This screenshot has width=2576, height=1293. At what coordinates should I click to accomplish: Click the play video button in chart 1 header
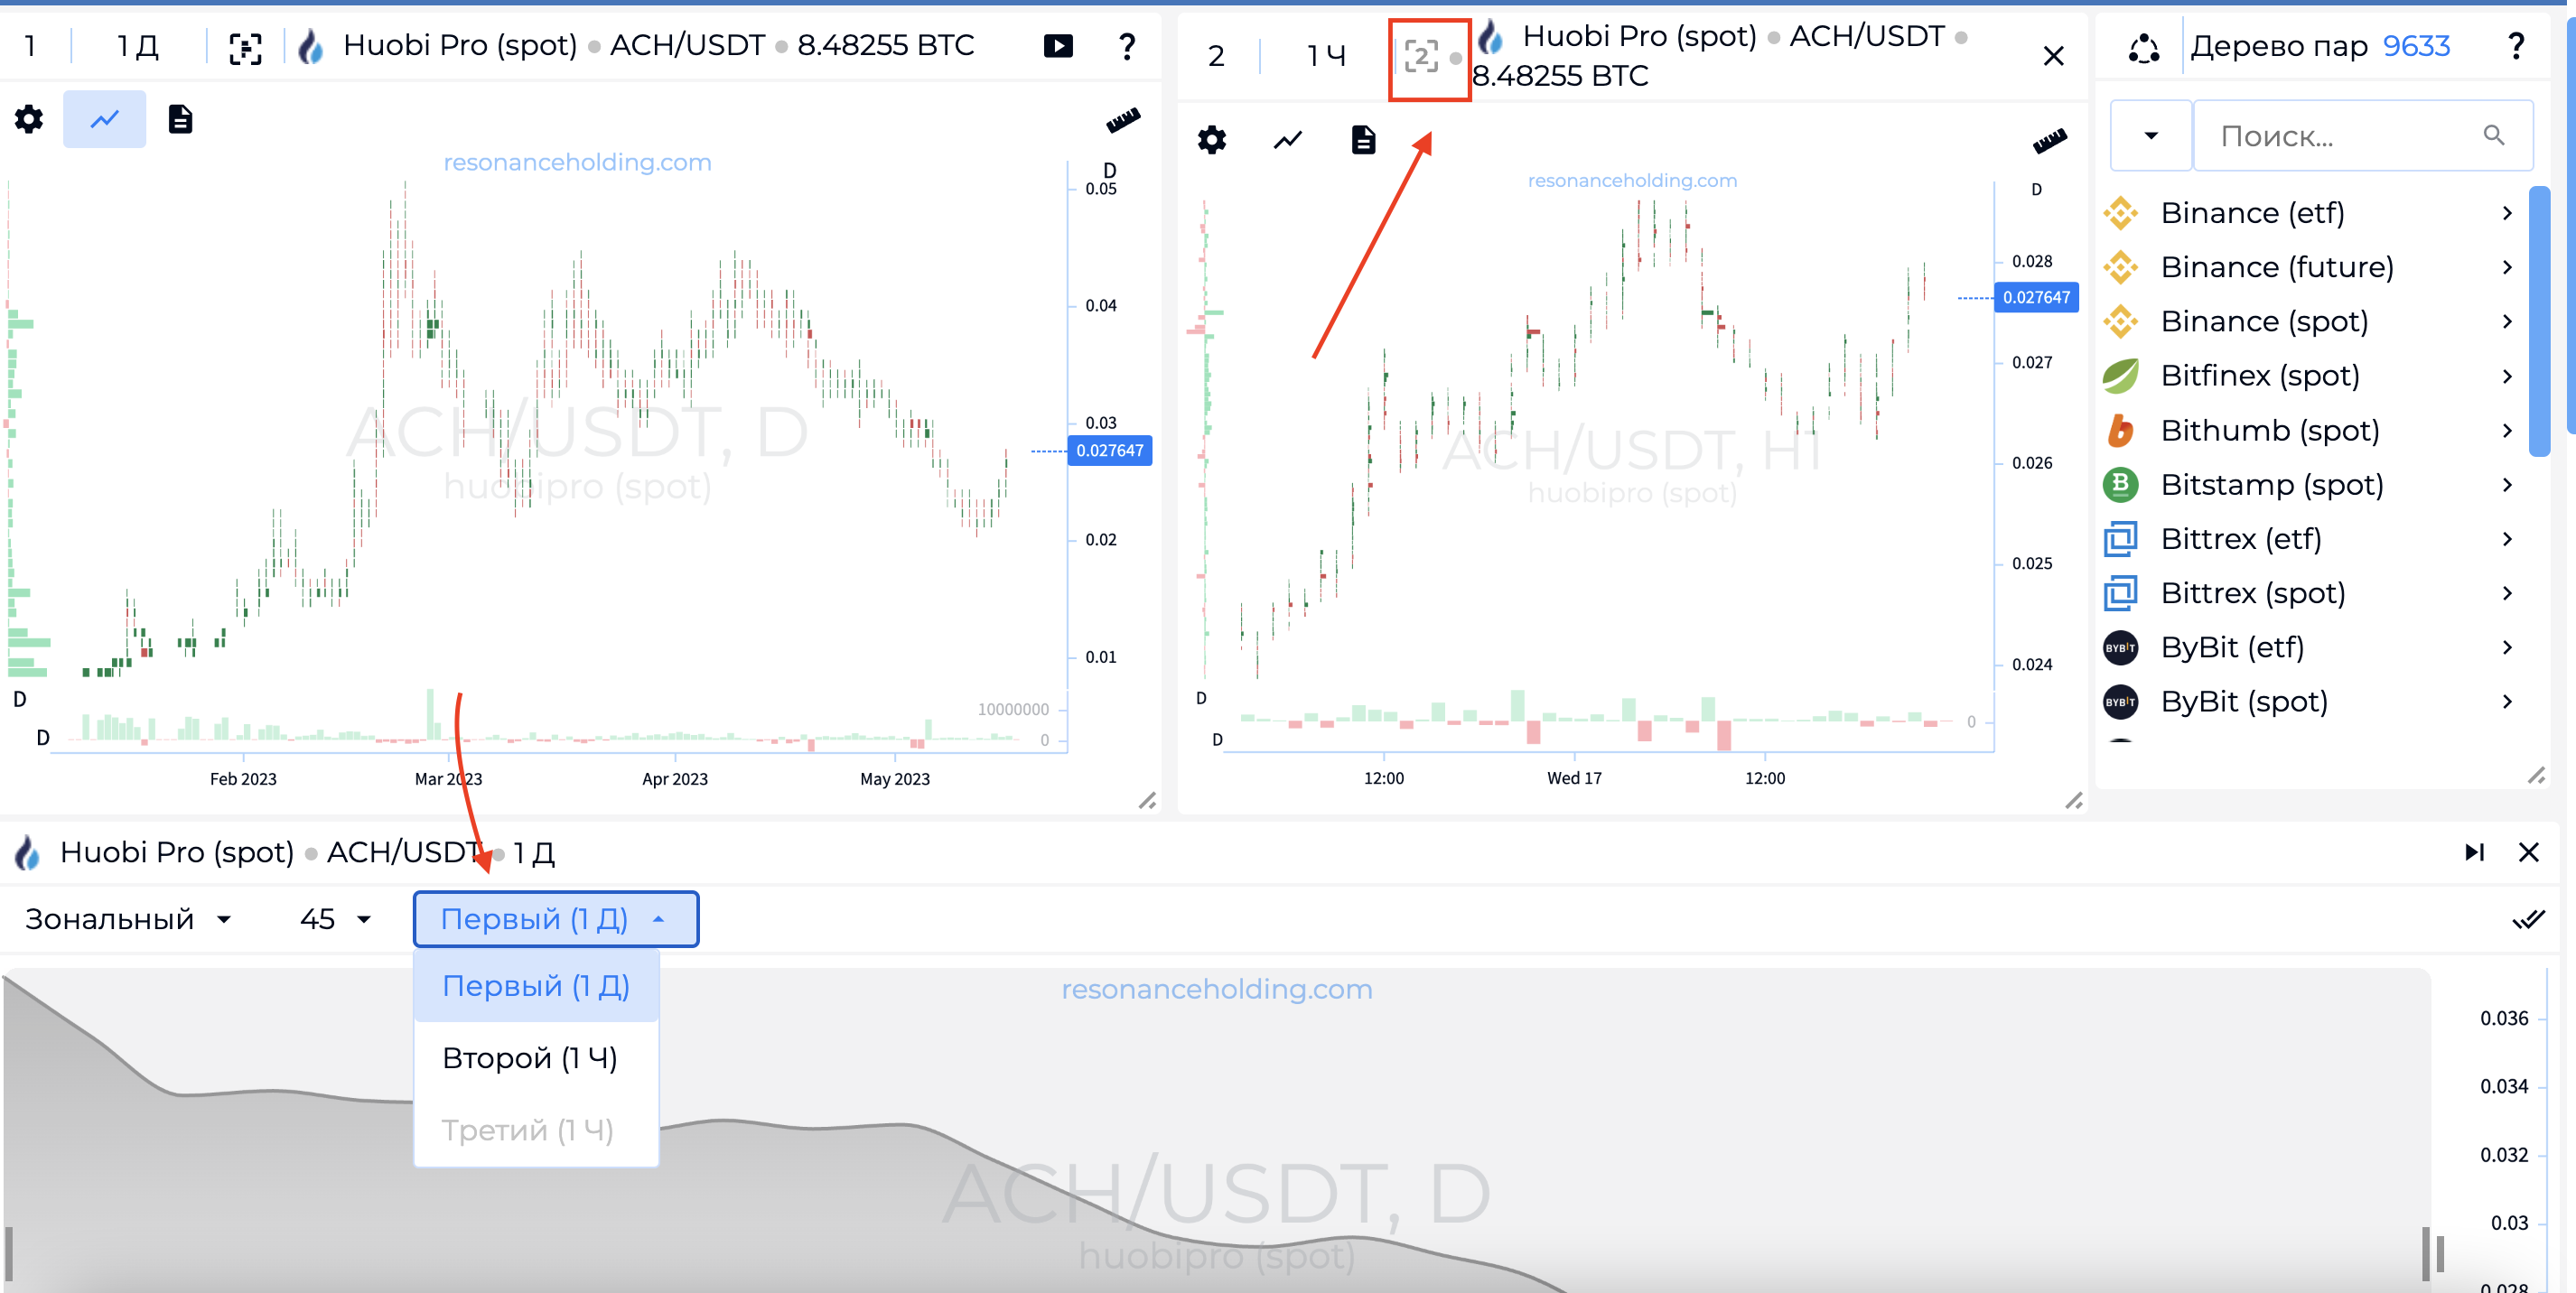(1057, 46)
